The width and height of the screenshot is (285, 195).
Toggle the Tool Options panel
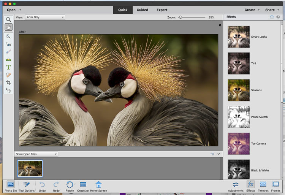point(27,187)
